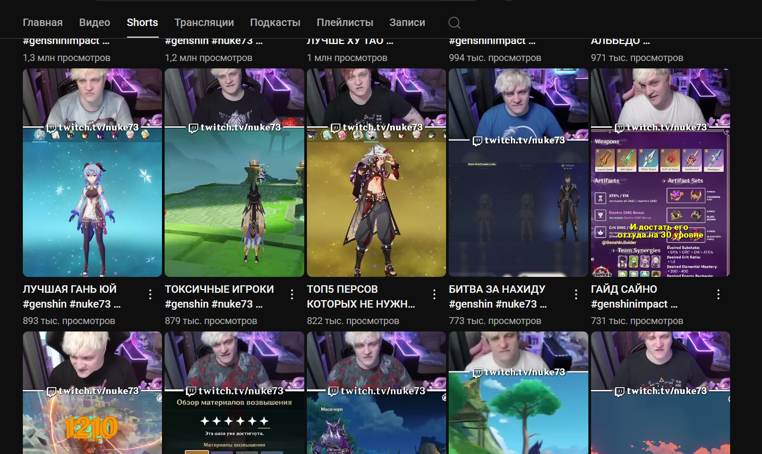The height and width of the screenshot is (454, 762).
Task: Open options menu for ГАЙД САЙНО short
Action: click(718, 294)
